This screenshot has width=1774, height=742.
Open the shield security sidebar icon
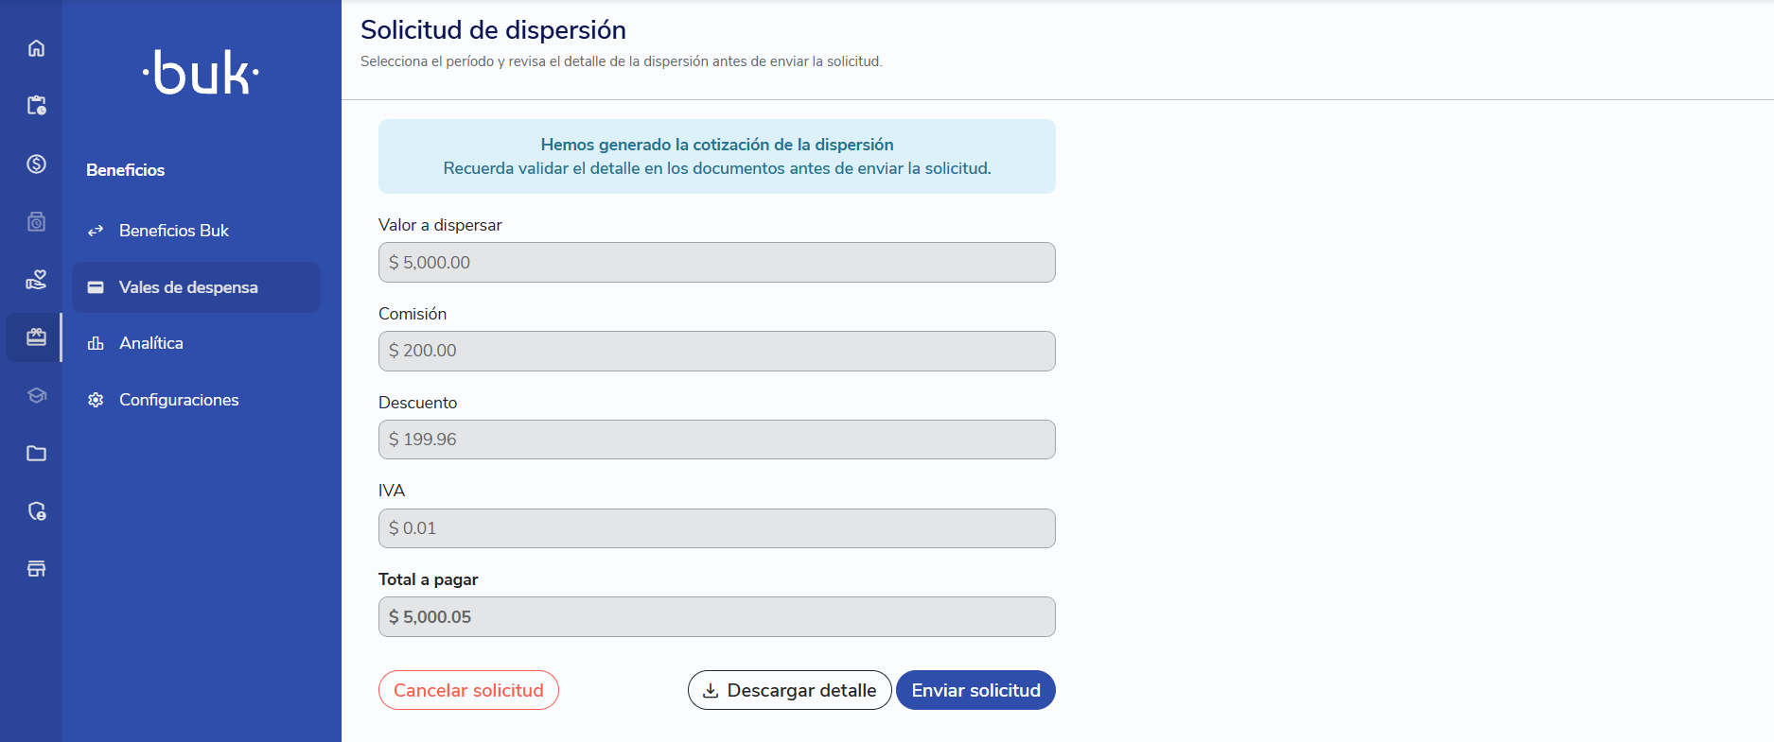pos(36,511)
